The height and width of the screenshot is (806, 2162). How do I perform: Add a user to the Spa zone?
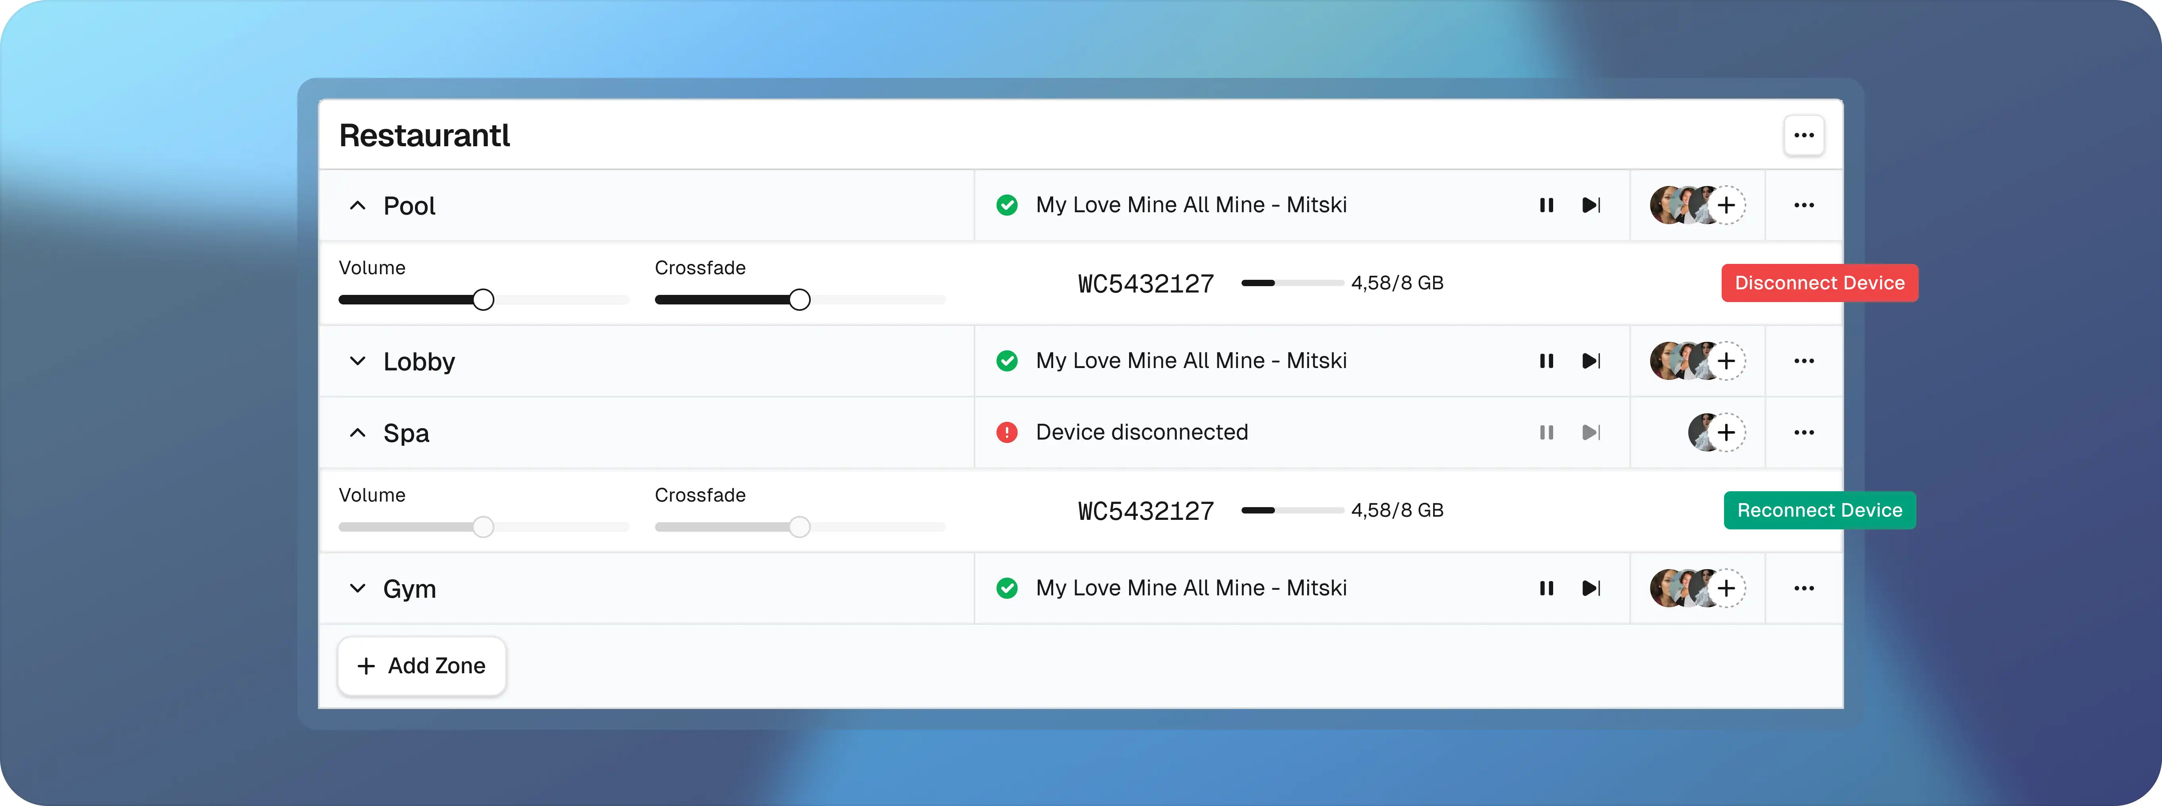1726,432
